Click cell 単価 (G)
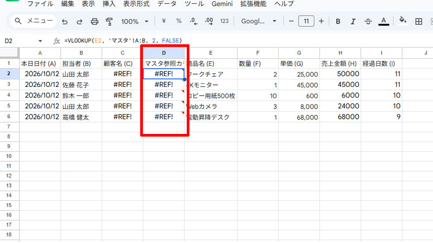This screenshot has width=433, height=243. click(299, 64)
